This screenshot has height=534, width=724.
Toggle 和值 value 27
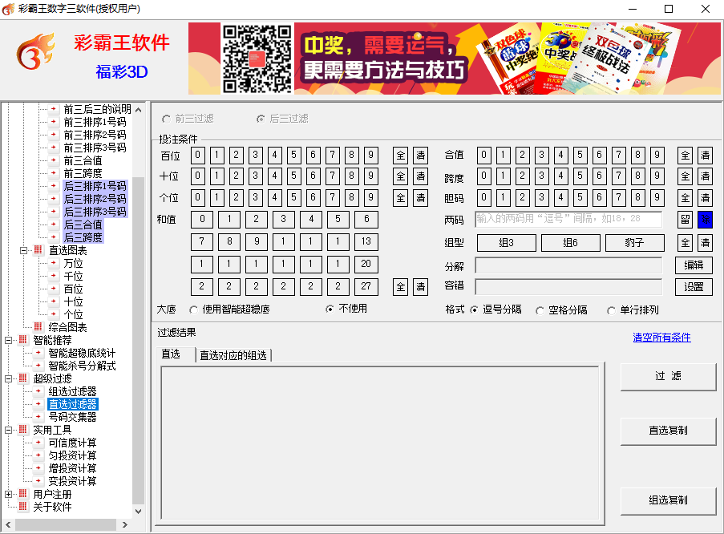tap(366, 286)
